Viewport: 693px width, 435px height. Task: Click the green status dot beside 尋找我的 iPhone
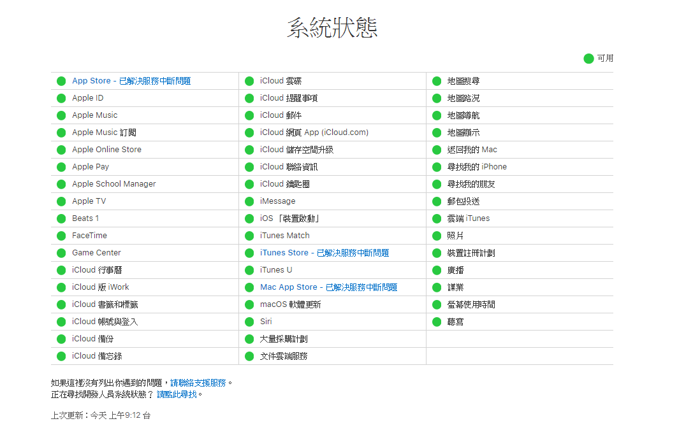point(437,167)
